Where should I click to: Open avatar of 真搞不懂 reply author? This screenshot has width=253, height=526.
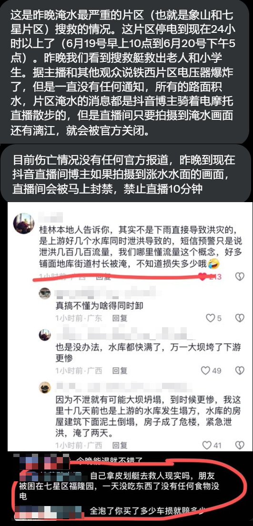pos(45,293)
